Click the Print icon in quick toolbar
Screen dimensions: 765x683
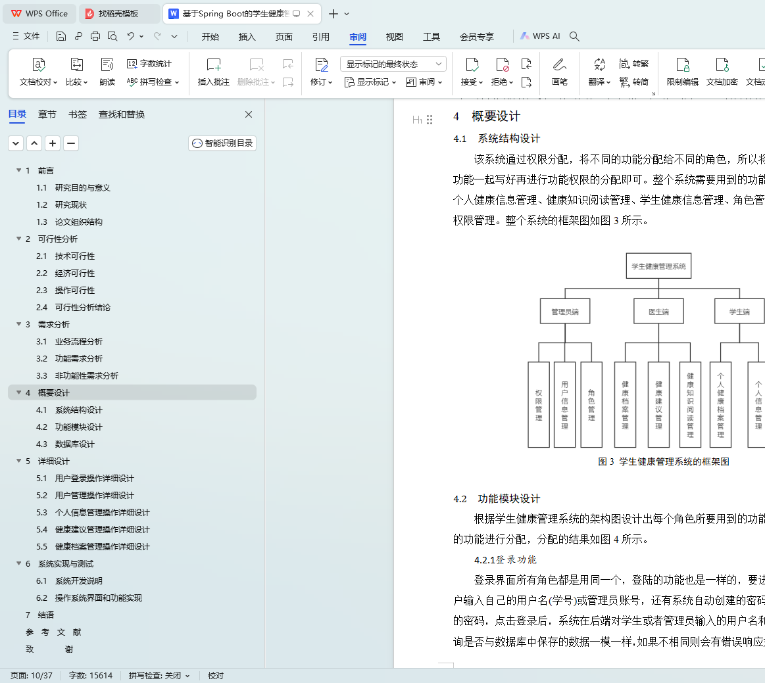pos(95,36)
